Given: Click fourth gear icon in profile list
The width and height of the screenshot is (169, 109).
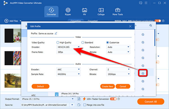Looking at the screenshot, I should pos(143,58).
